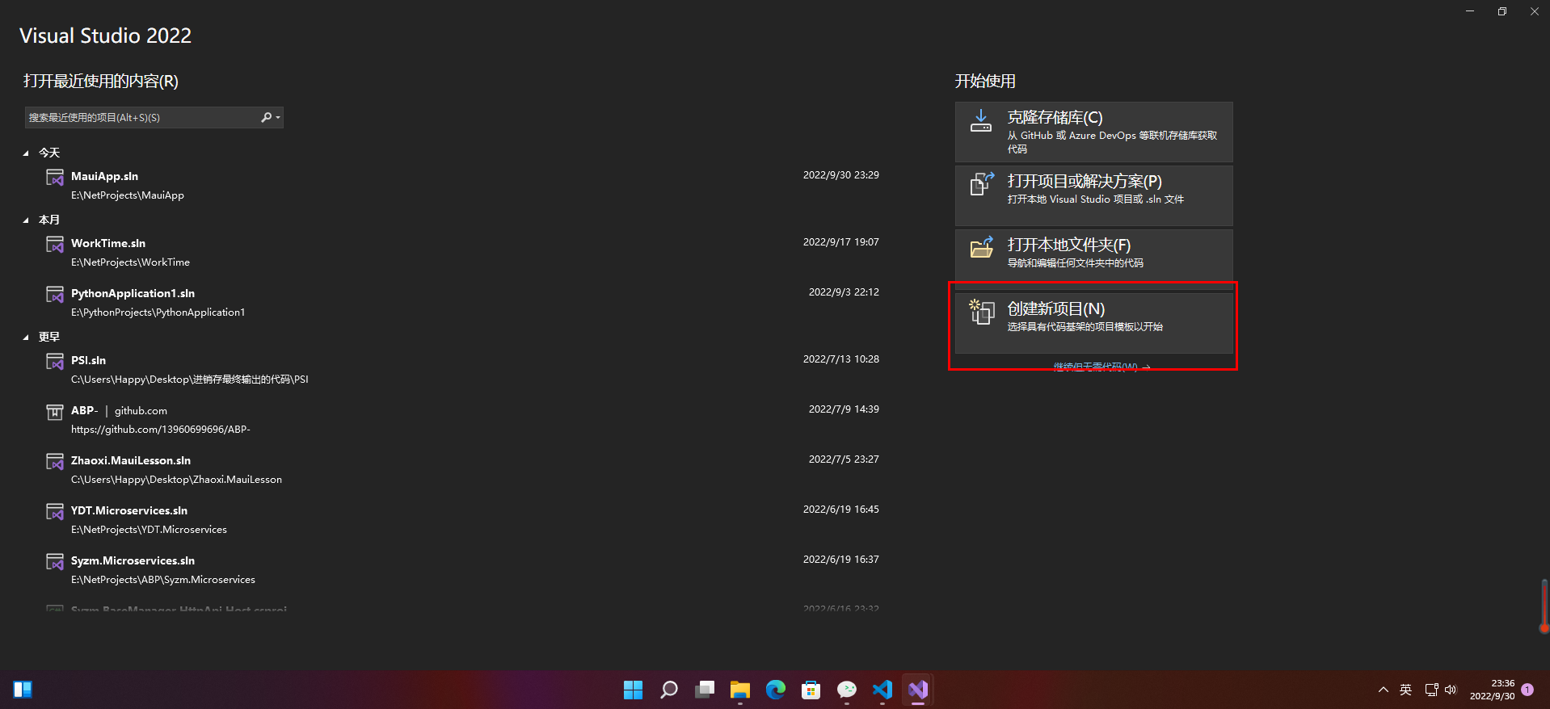Click the 继续但无需代码 link
Viewport: 1550px width, 709px height.
(1101, 367)
